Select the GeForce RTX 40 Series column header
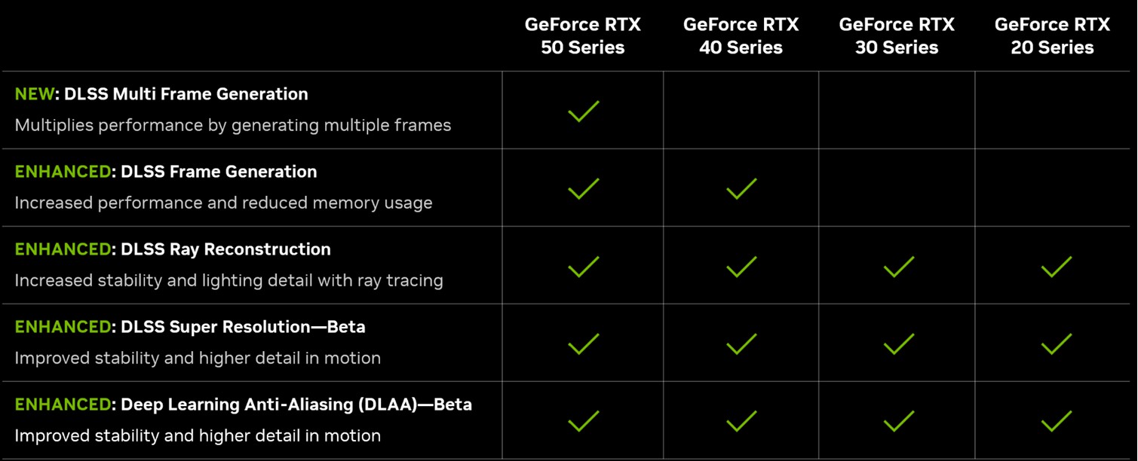1138x461 pixels. (741, 36)
